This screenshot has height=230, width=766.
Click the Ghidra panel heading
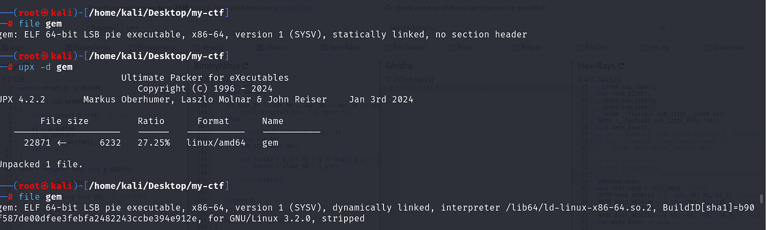[x=399, y=66]
